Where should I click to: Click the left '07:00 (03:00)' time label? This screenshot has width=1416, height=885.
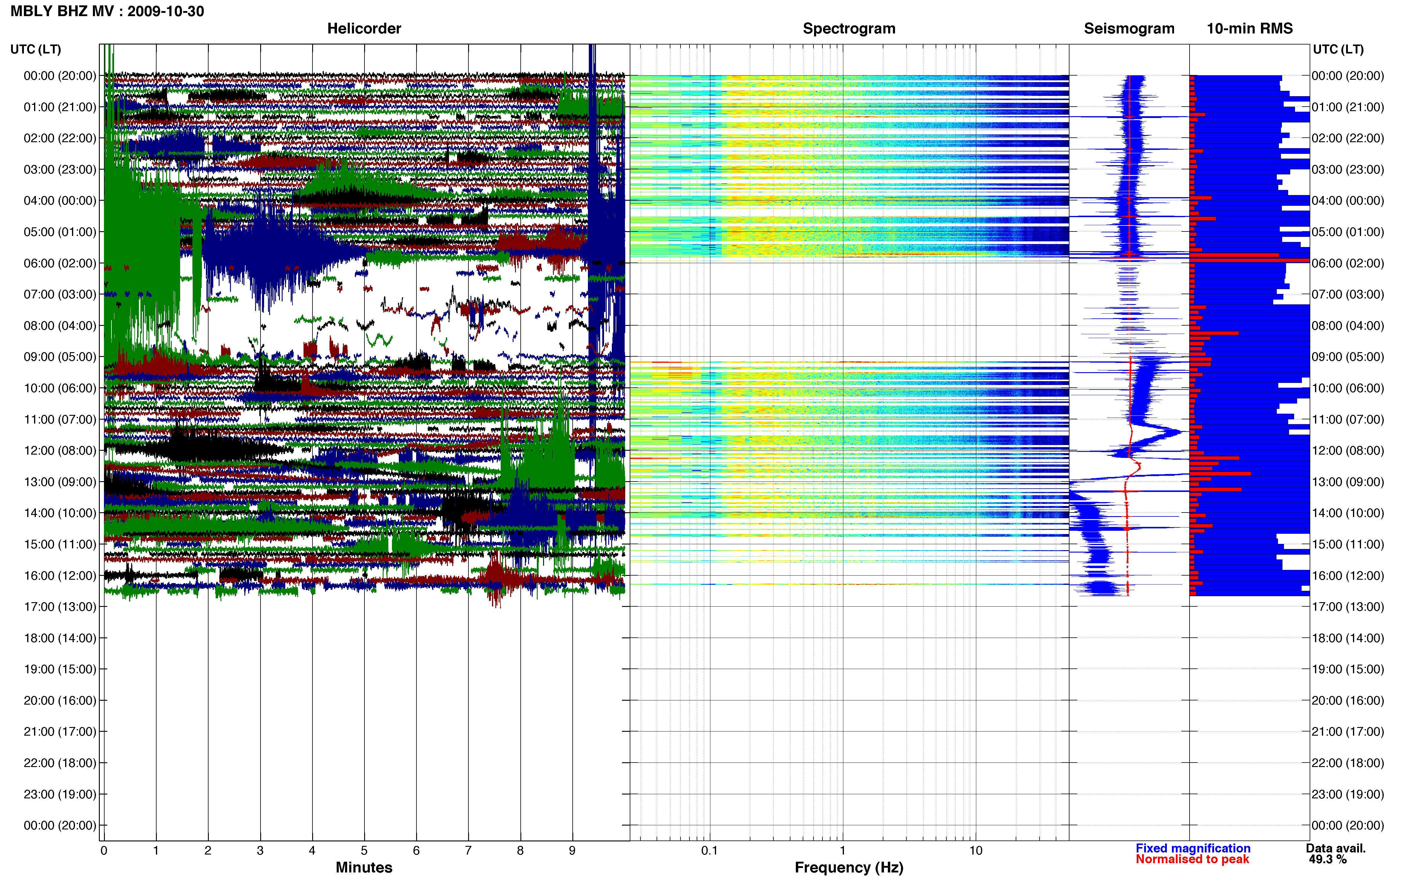point(60,295)
